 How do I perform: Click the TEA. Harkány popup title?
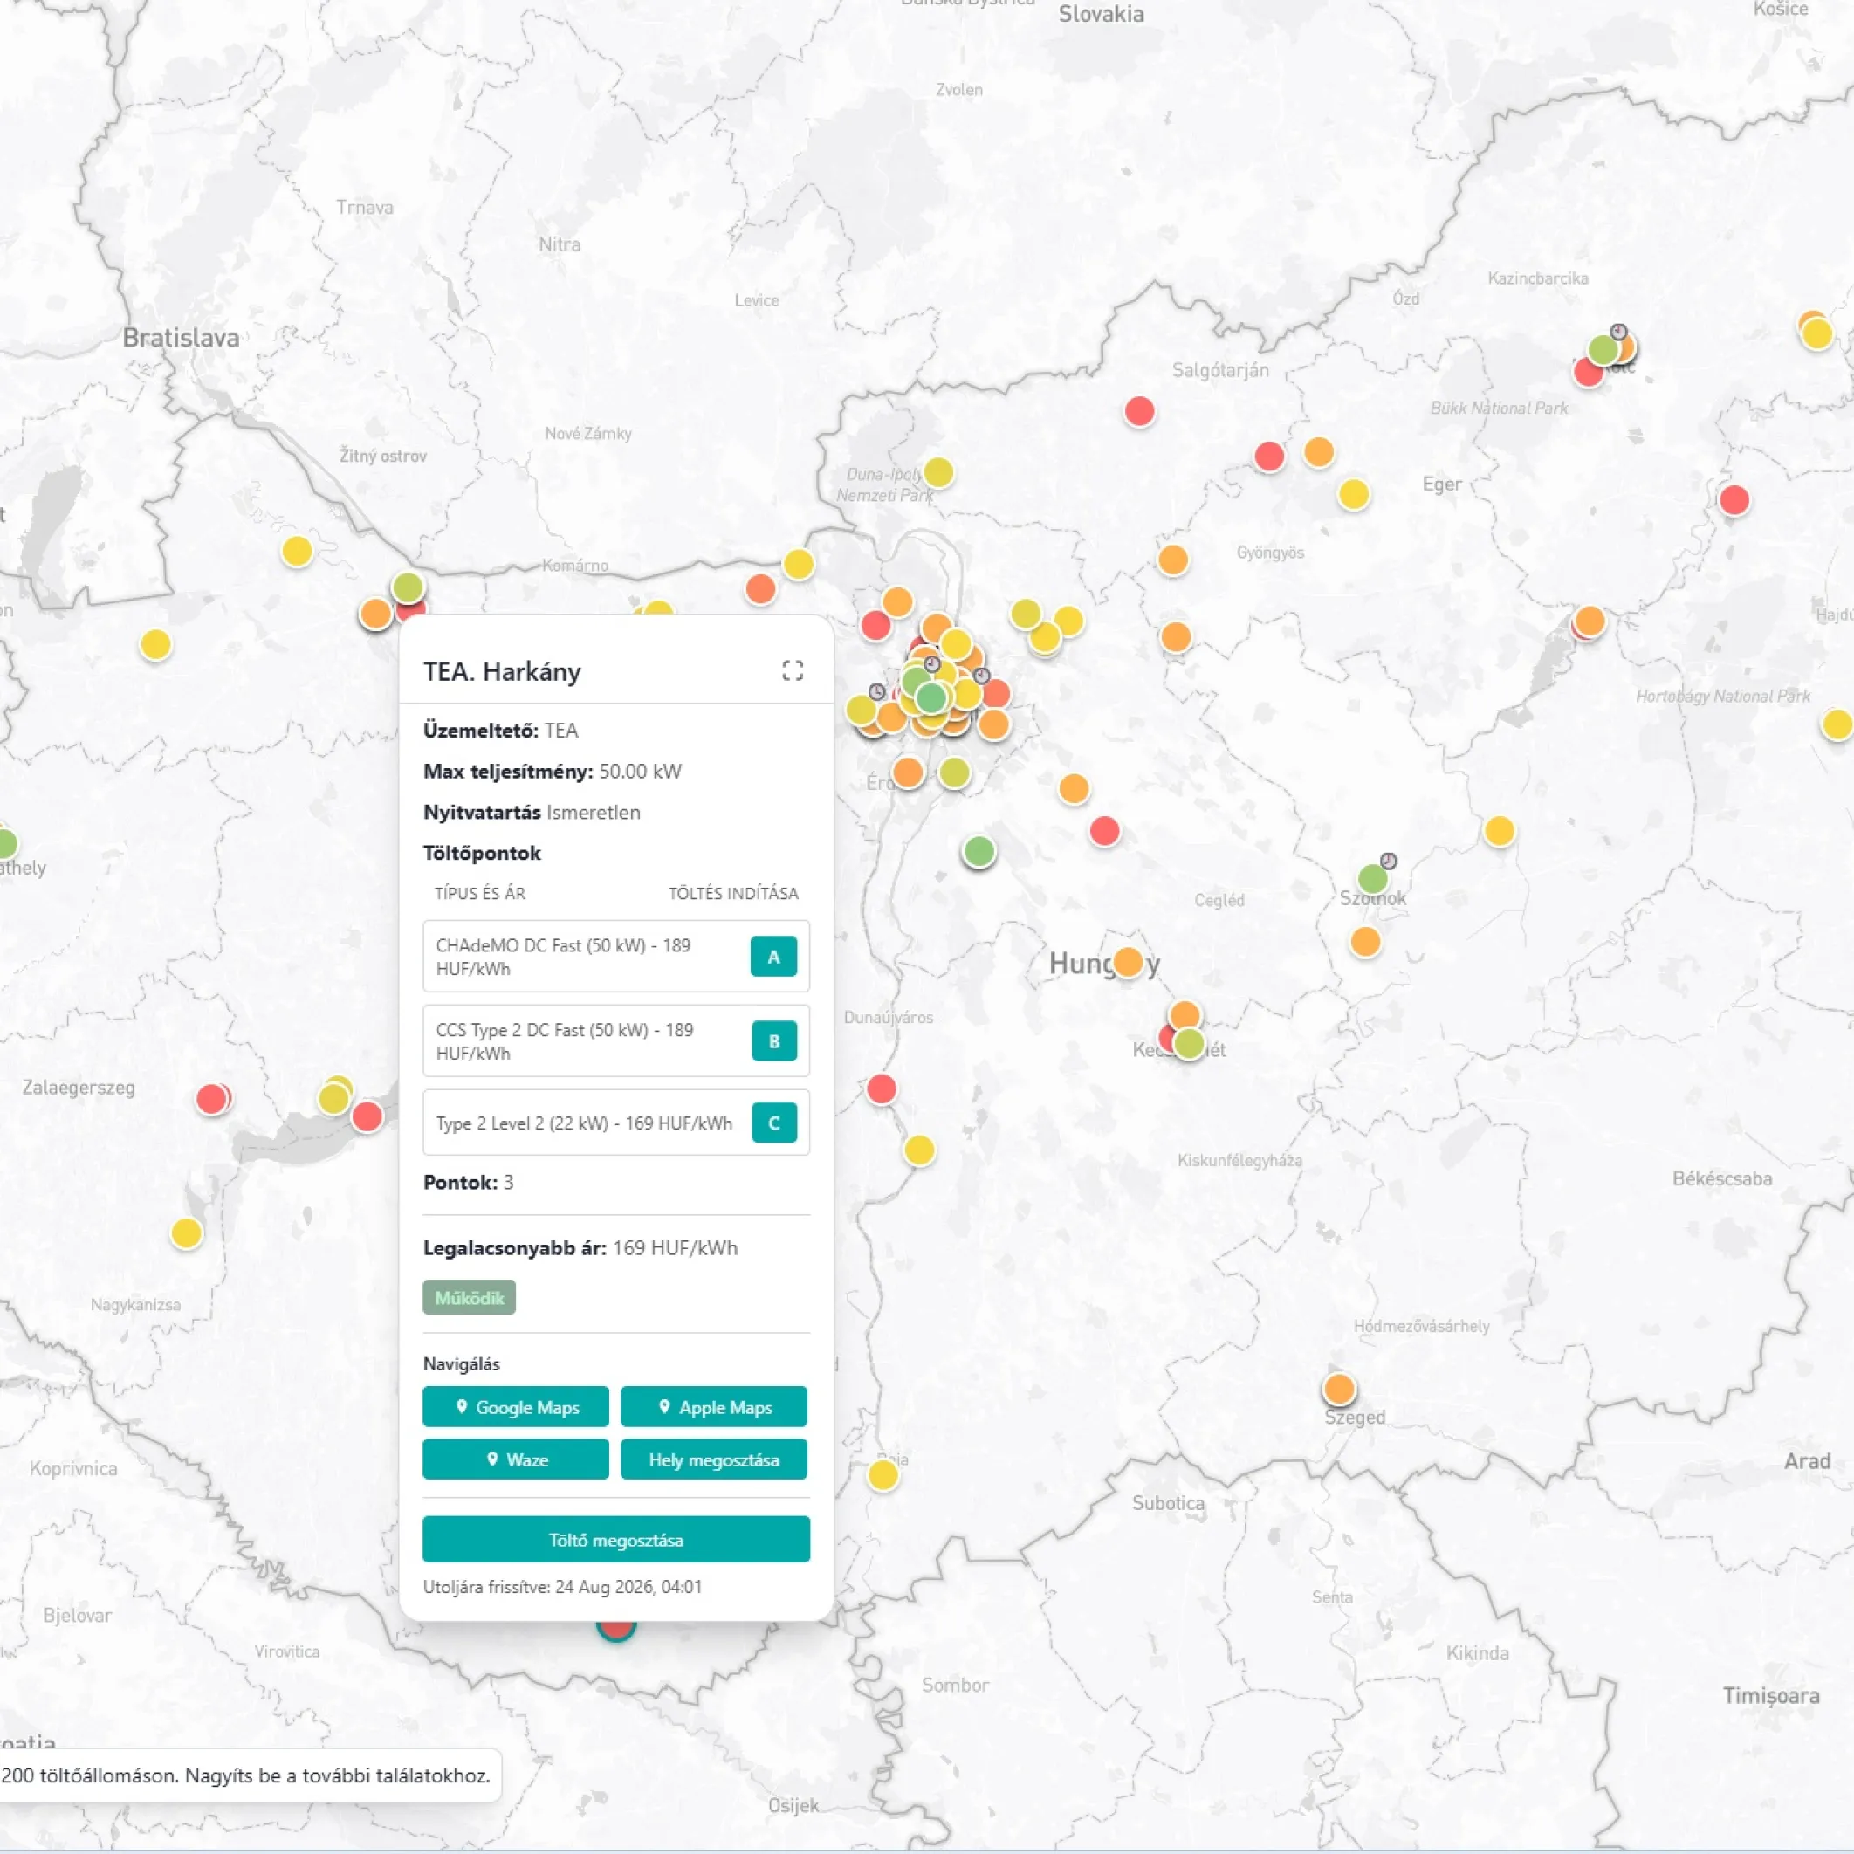(502, 672)
